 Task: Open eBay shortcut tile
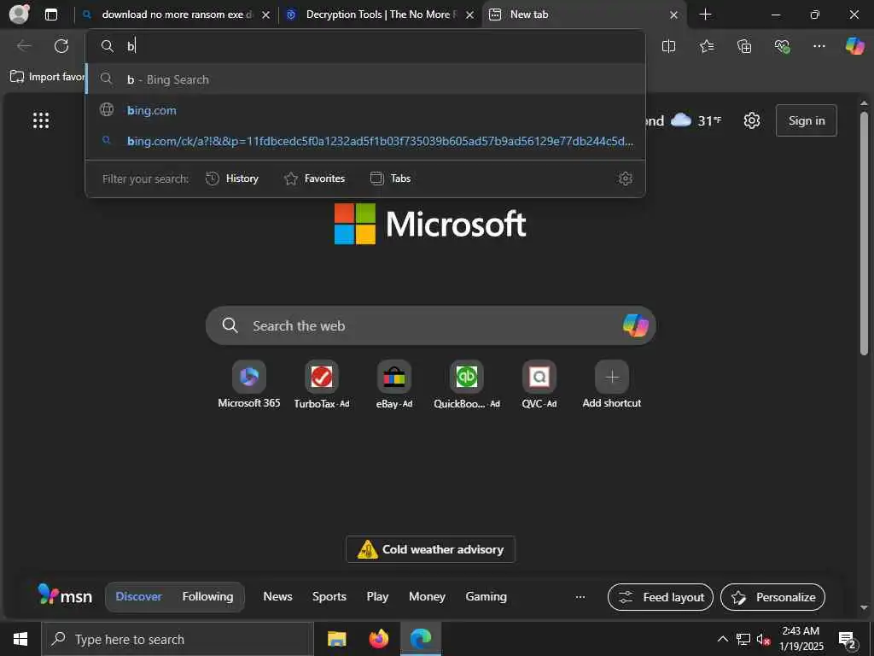(394, 385)
